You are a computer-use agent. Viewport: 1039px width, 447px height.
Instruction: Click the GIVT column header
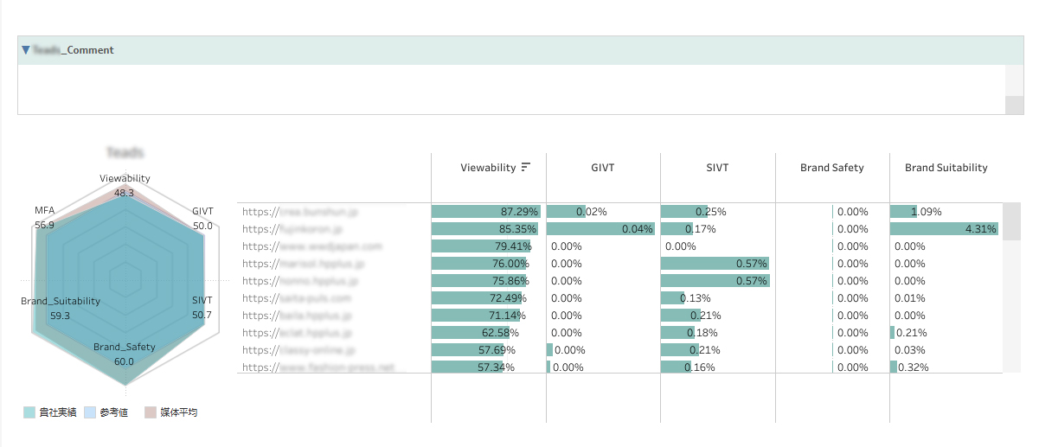(x=602, y=168)
